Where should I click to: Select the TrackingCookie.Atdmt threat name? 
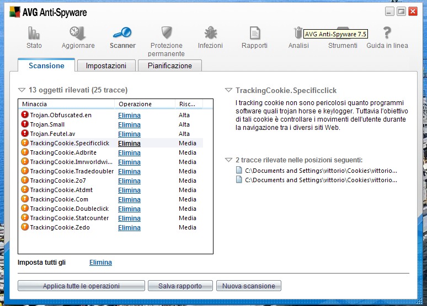coord(61,190)
